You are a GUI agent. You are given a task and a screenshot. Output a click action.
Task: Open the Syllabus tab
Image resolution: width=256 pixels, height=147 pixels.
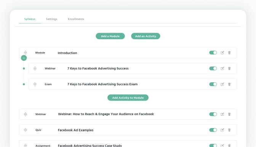pyautogui.click(x=30, y=19)
